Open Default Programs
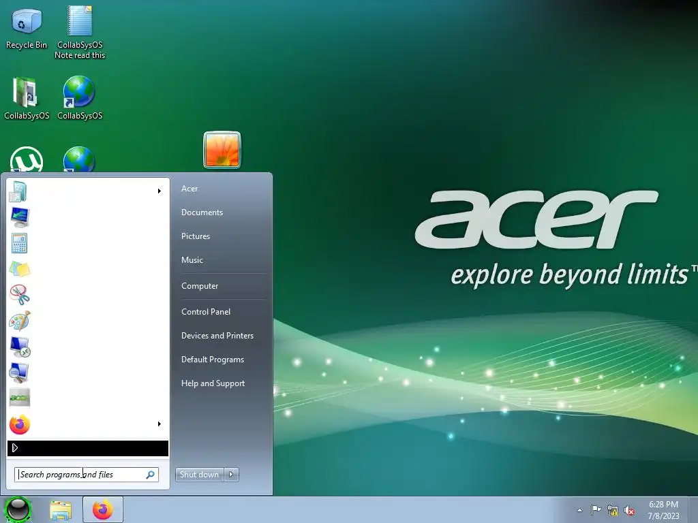Viewport: 698px width, 523px height. 213,360
